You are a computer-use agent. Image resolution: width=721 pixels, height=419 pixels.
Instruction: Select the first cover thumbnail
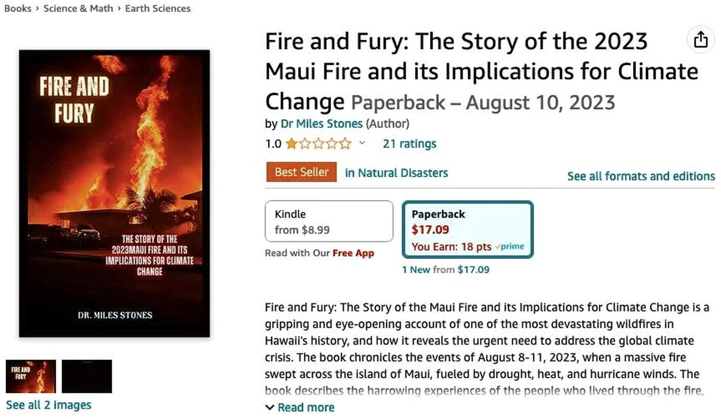[31, 376]
